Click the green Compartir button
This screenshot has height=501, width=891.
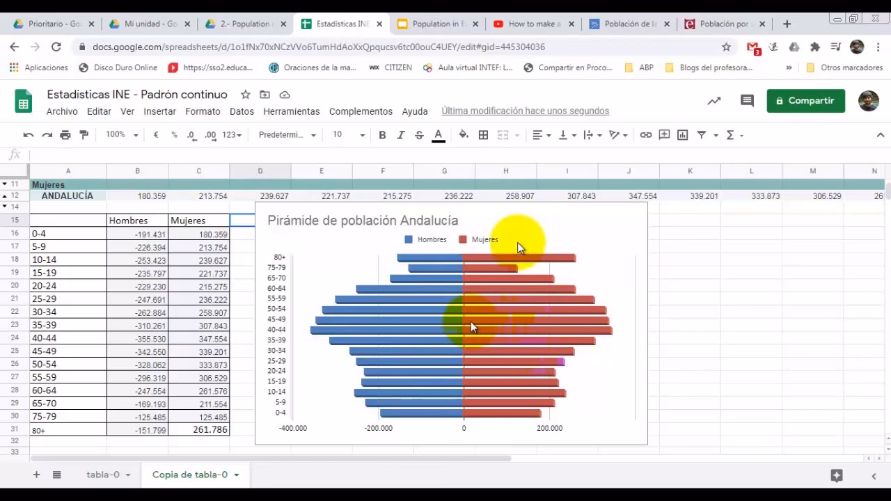pos(805,101)
